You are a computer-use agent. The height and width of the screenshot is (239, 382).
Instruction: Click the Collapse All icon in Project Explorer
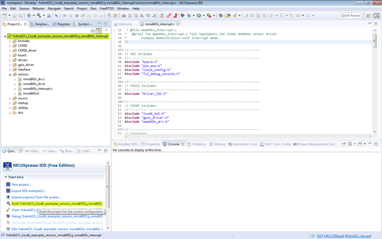(x=93, y=31)
